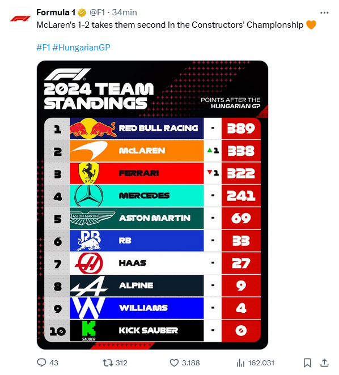Share the tweet using the upload arrow icon
The image size is (339, 375).
(324, 363)
